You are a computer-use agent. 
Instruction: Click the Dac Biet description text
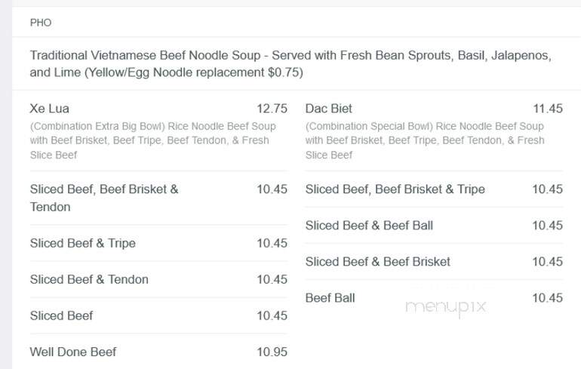pyautogui.click(x=425, y=140)
